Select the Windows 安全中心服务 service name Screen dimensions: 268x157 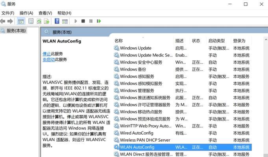tap(141, 62)
